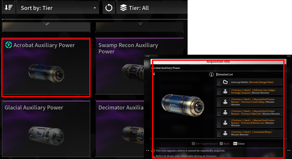Click the green target icon on Acrobat card
Screen dimensions: 292x159
tap(9, 45)
